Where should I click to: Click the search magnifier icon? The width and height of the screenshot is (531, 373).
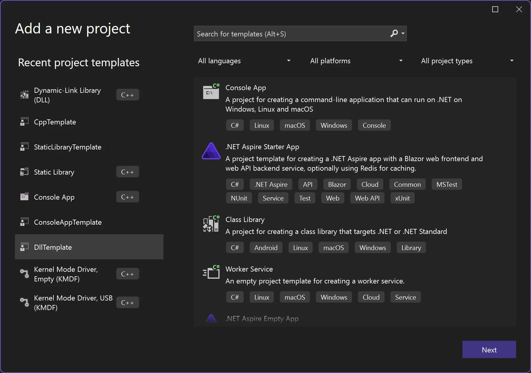[x=394, y=33]
